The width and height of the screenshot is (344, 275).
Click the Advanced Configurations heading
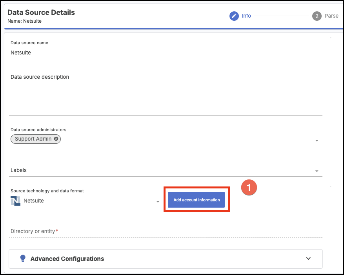(x=67, y=259)
